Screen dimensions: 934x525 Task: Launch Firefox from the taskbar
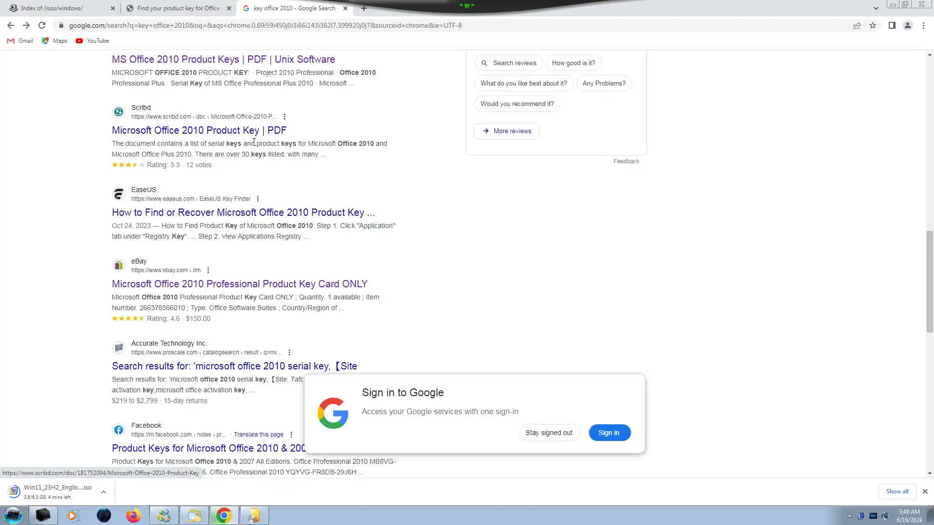(133, 515)
